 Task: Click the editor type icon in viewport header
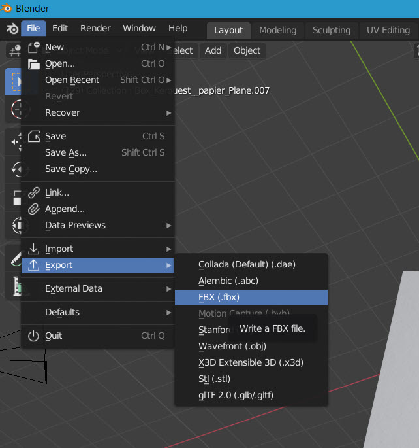(15, 51)
